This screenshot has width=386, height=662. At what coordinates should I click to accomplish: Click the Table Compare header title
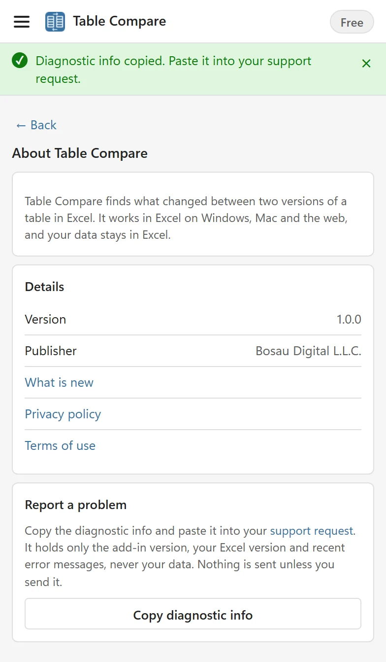click(120, 21)
